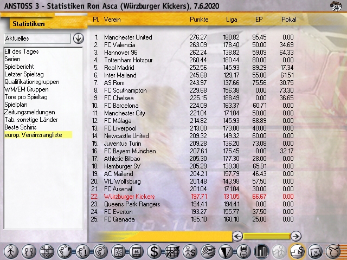Screen dimensions: 347x260
Task: Select Elf des Tages in the list
Action: (x=22, y=51)
